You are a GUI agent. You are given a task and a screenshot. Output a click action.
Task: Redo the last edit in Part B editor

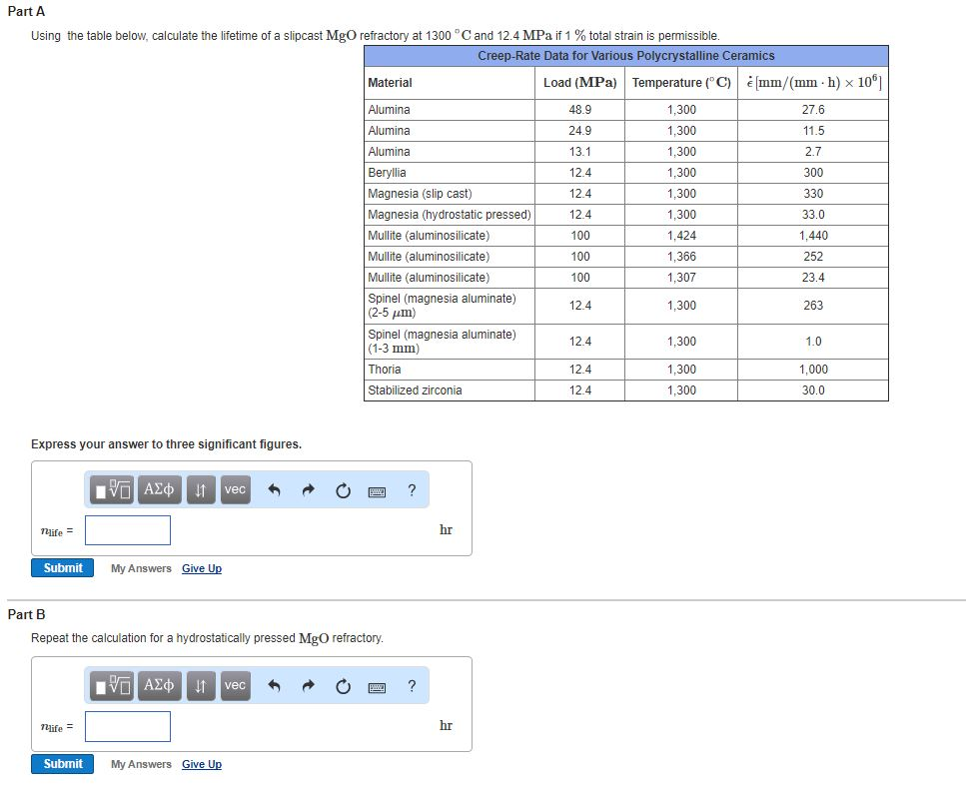(306, 686)
